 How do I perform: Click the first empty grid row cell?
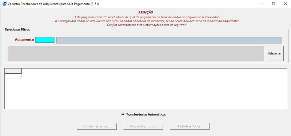pyautogui.click(x=13, y=76)
